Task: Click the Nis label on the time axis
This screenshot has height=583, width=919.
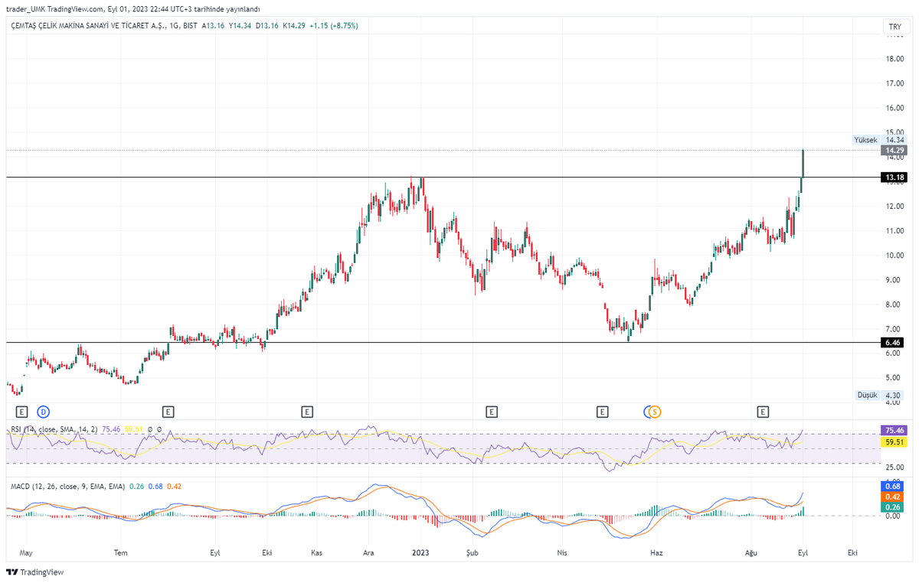Action: [563, 551]
